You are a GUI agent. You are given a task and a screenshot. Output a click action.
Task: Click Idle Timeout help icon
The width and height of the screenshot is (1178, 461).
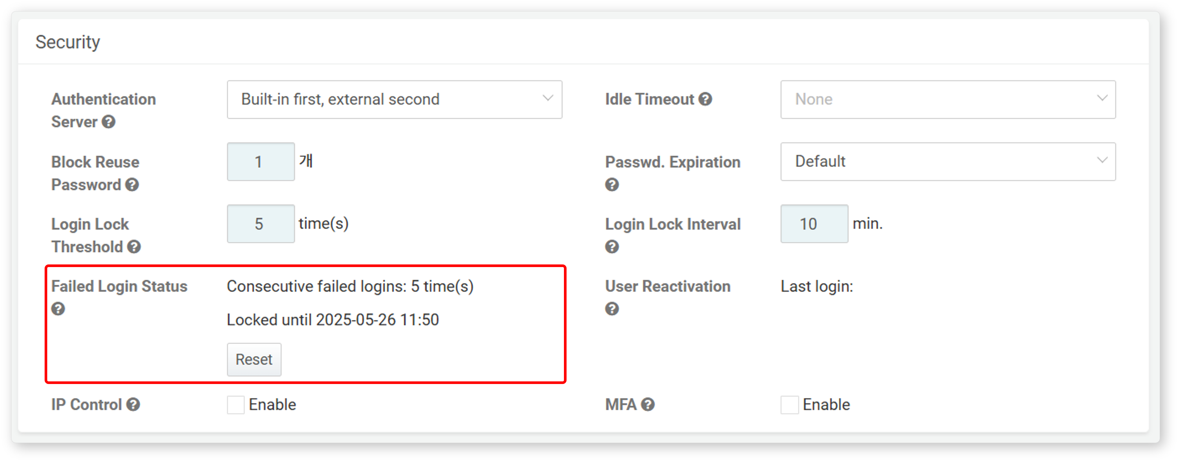[x=706, y=99]
